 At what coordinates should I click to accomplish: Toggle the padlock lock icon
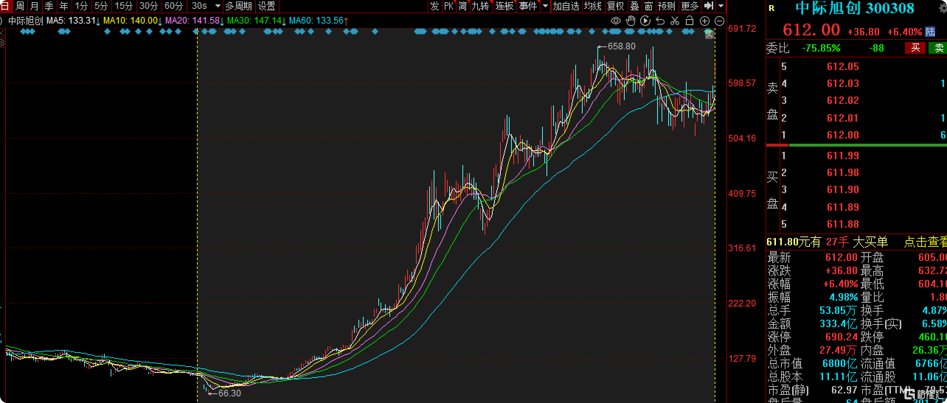coord(690,21)
